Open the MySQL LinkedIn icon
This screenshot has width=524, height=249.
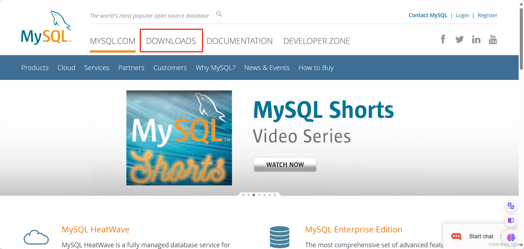(476, 39)
